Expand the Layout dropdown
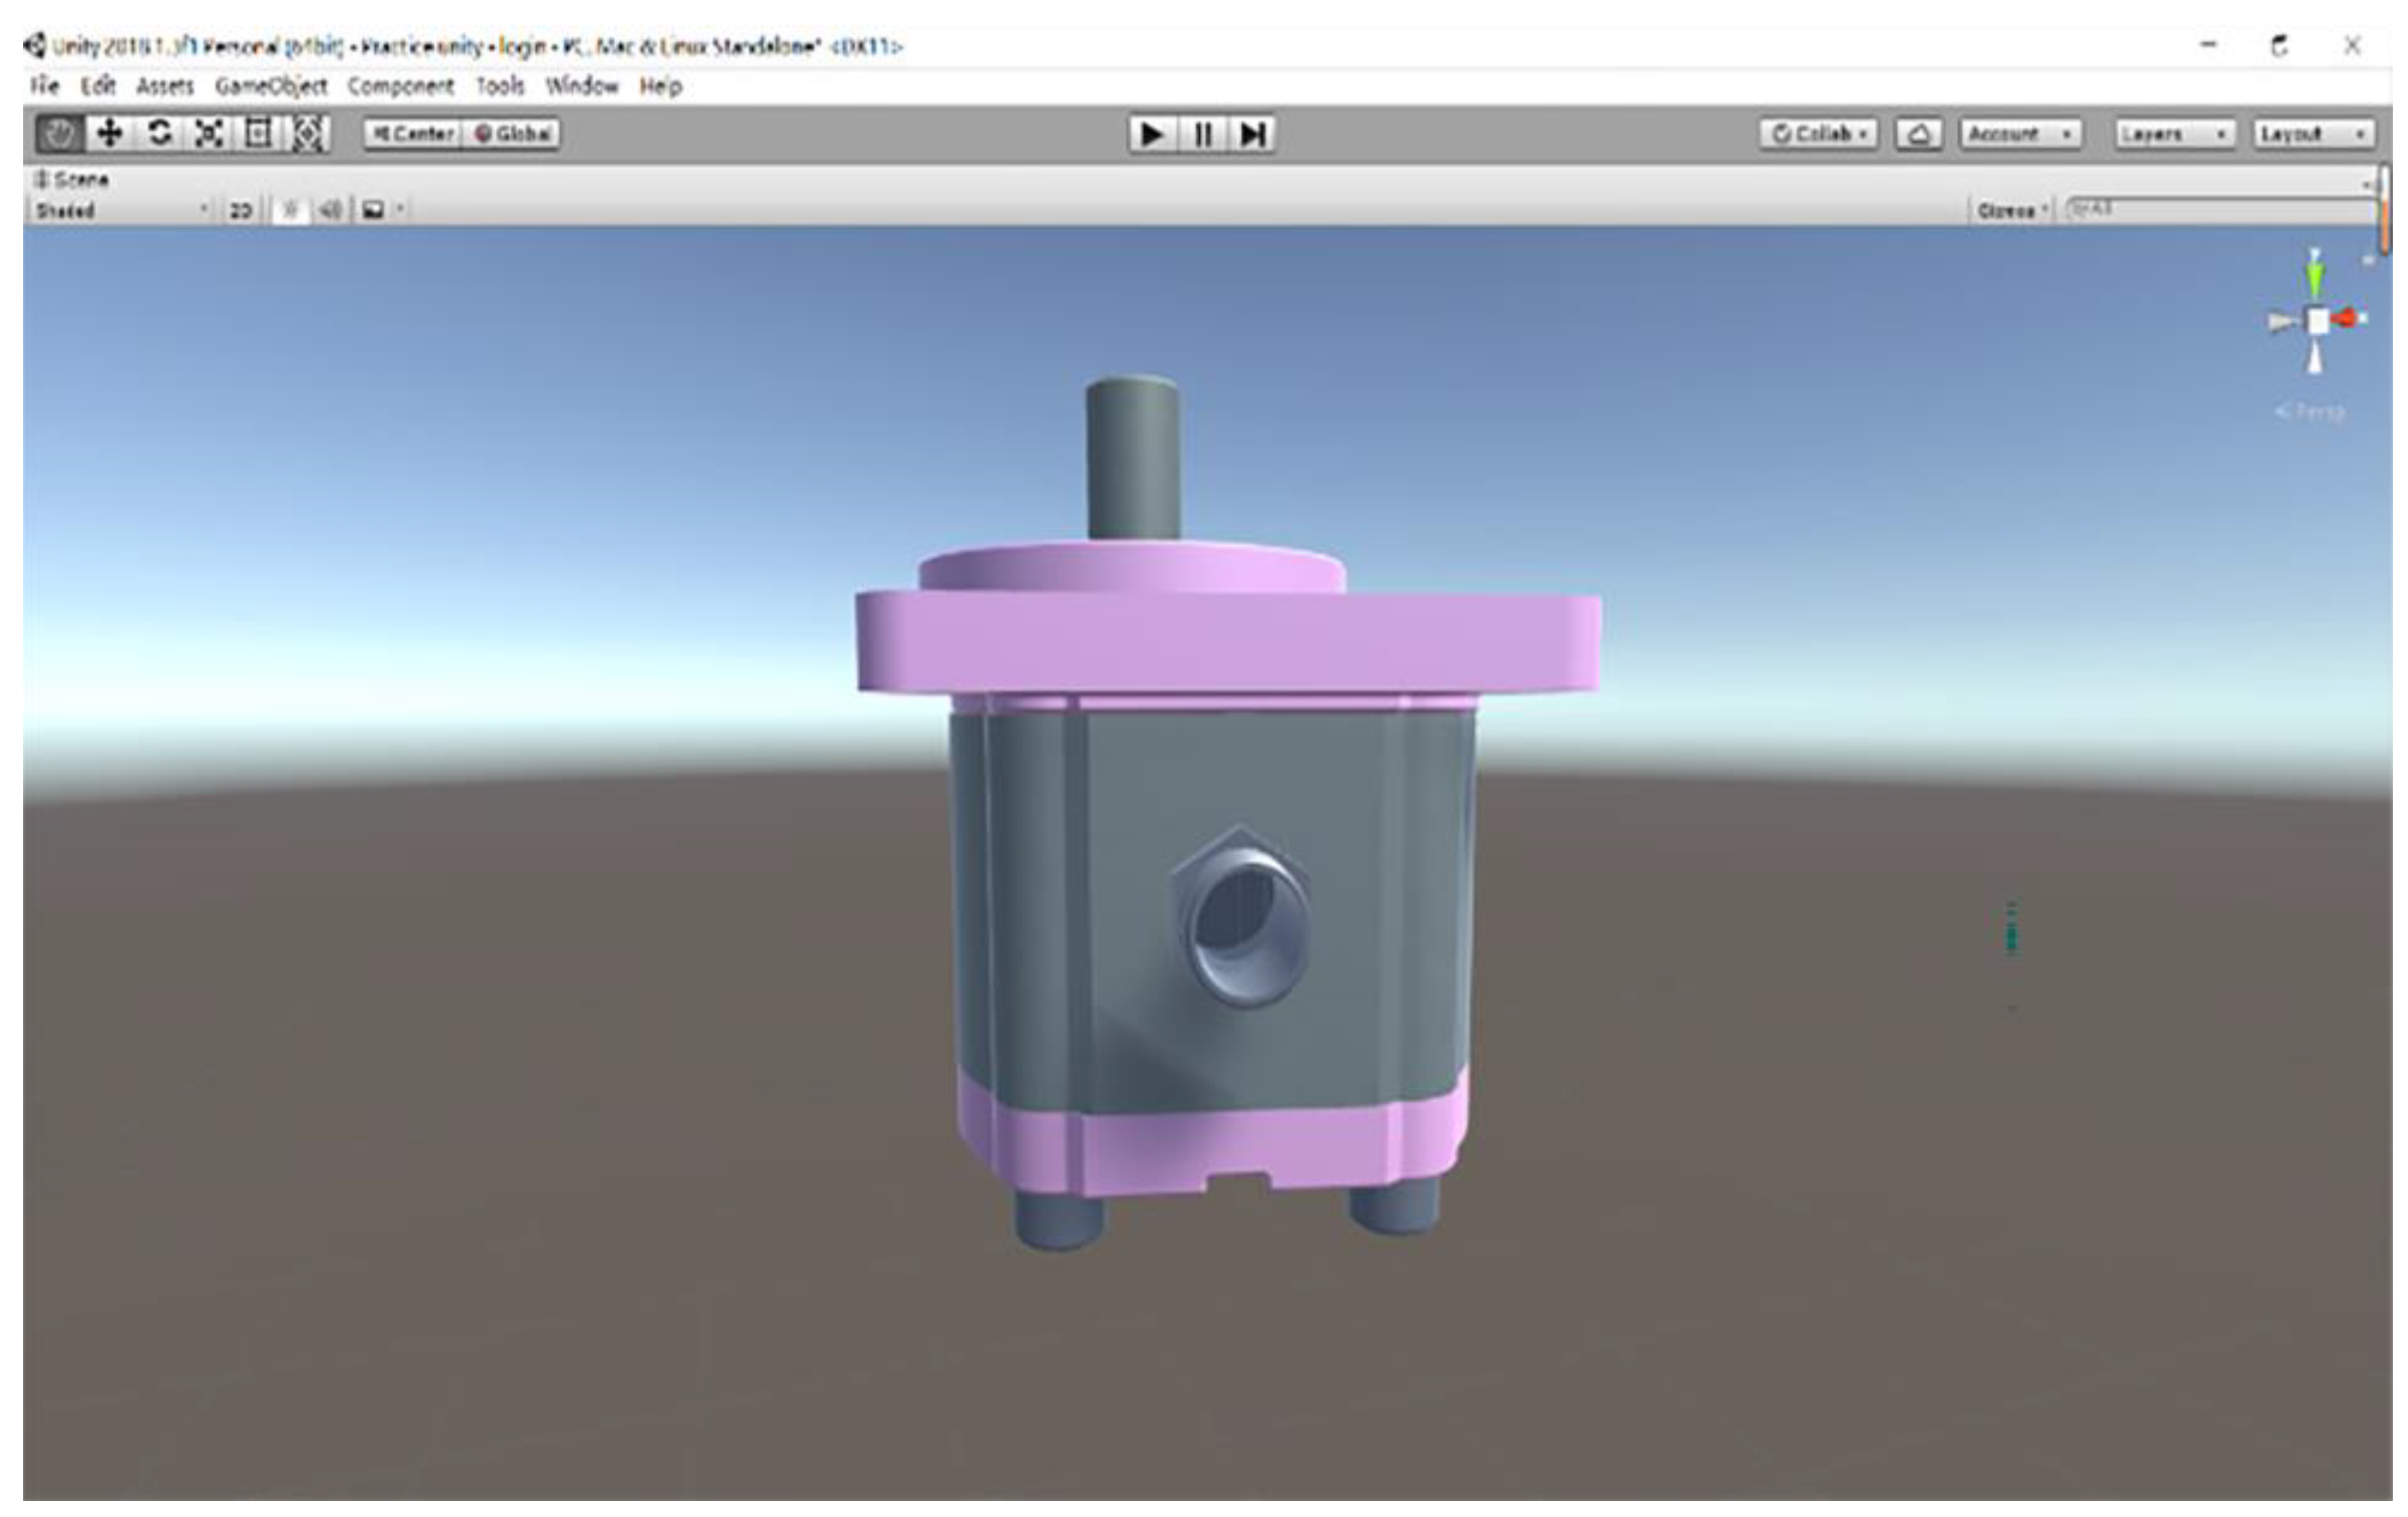The image size is (2408, 1517). [2313, 134]
